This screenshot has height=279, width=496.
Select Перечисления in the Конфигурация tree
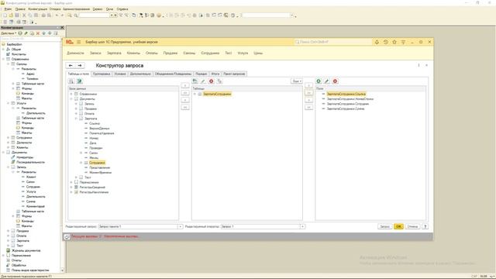(x=21, y=255)
